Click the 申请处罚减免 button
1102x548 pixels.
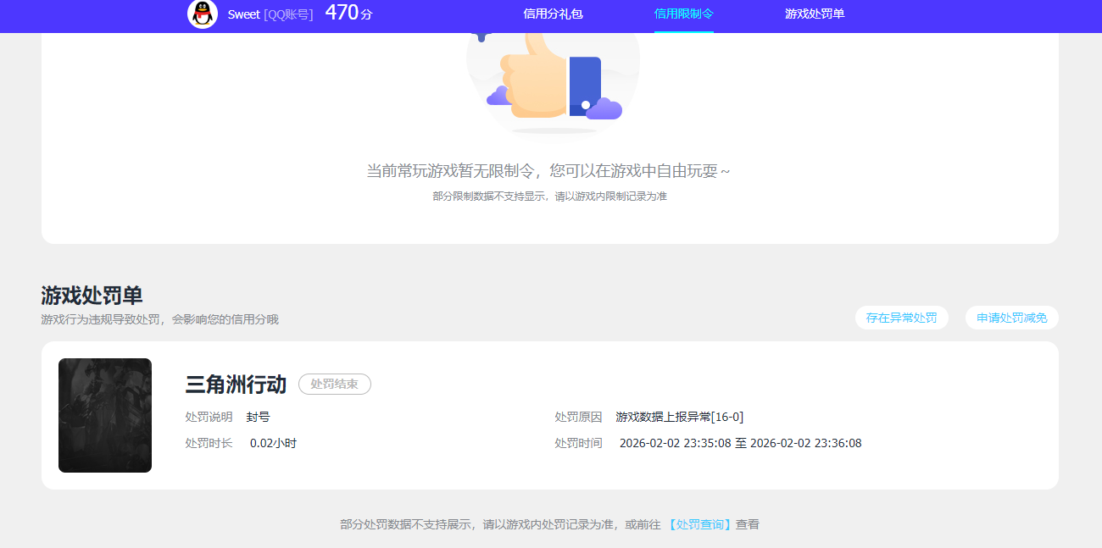[1011, 318]
